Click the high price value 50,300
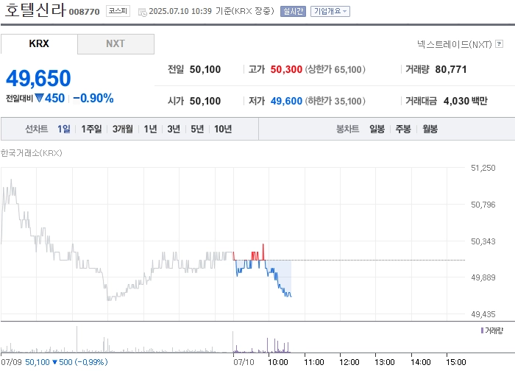 coord(286,69)
